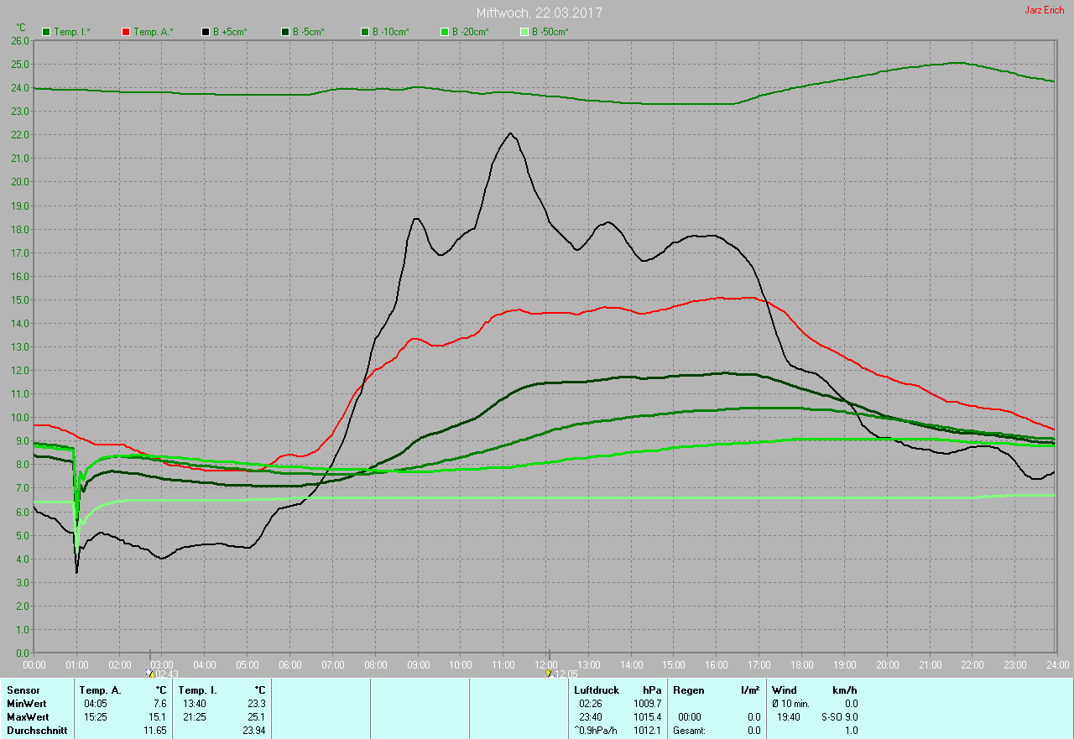Viewport: 1074px width, 739px height.
Task: Click the Jarz Erich author label
Action: click(1045, 10)
